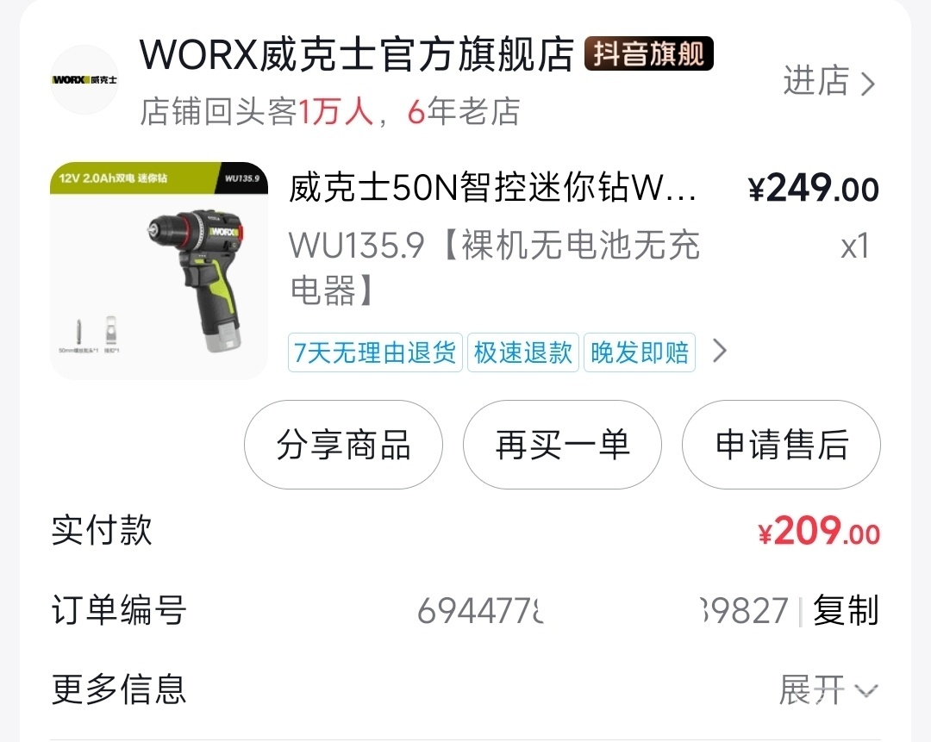
Task: Expand service guarantees chevron arrow
Action: click(x=719, y=351)
